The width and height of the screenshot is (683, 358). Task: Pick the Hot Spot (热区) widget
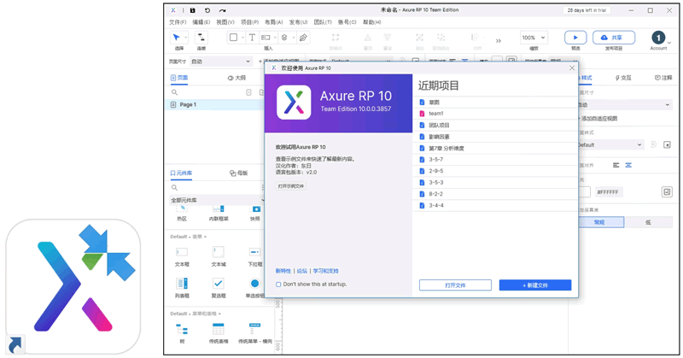[x=182, y=214]
